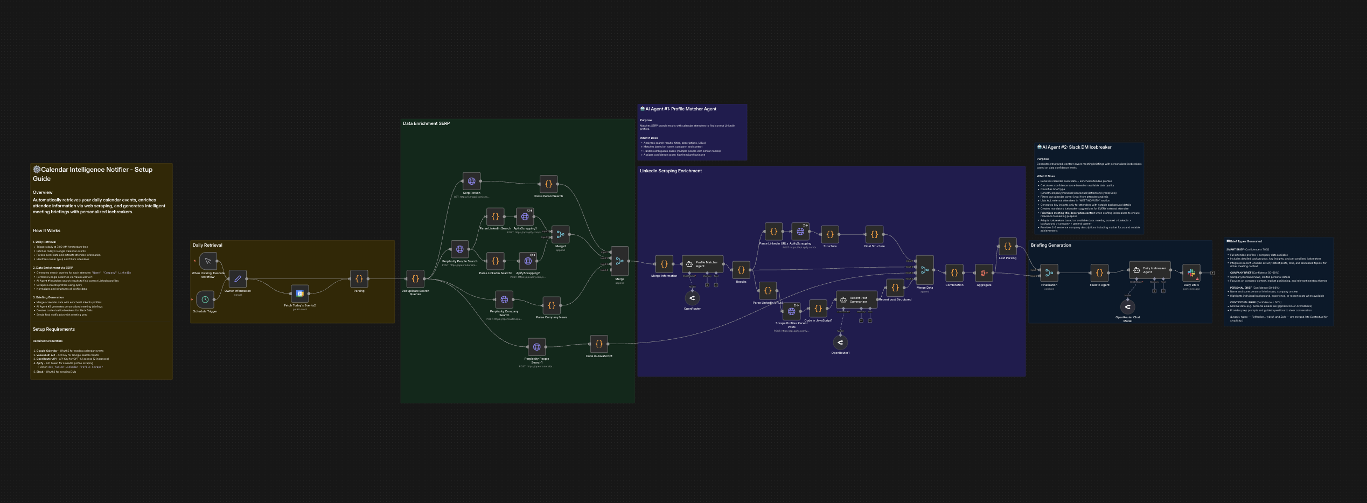
Task: Select the OpenRouter Chat Model node
Action: pos(1127,307)
